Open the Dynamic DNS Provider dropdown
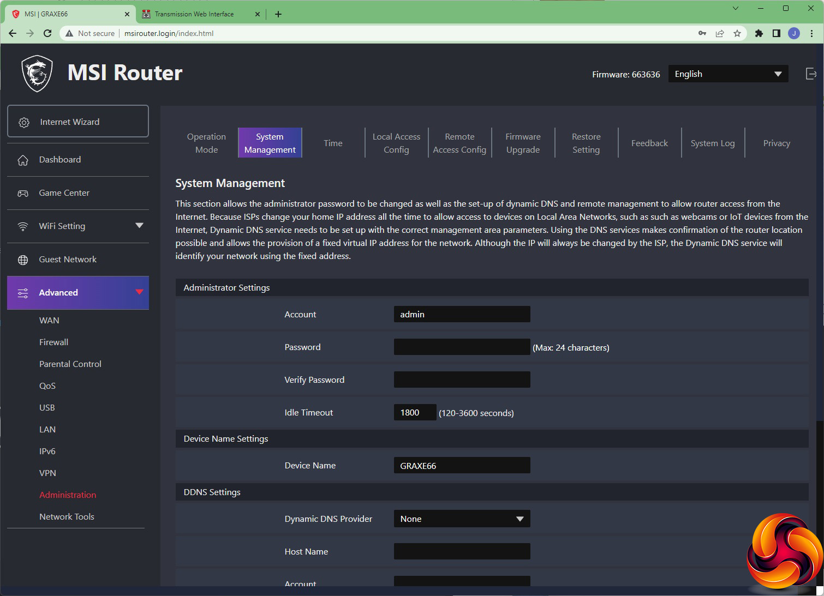Image resolution: width=824 pixels, height=596 pixels. (x=462, y=519)
